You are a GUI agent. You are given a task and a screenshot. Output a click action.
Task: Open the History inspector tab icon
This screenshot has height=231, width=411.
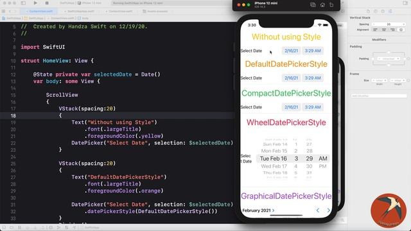point(376,12)
